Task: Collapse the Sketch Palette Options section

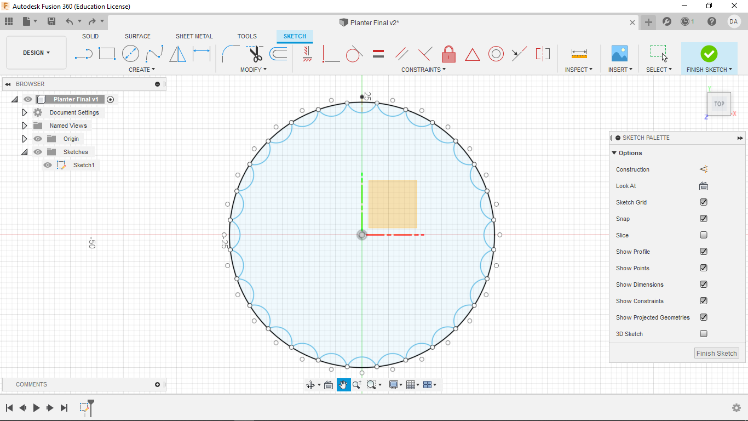Action: [614, 153]
